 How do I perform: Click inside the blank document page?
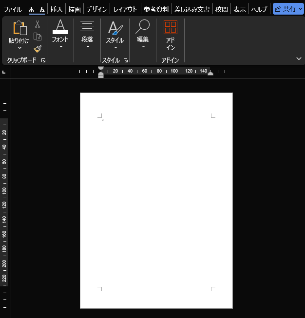(156, 200)
